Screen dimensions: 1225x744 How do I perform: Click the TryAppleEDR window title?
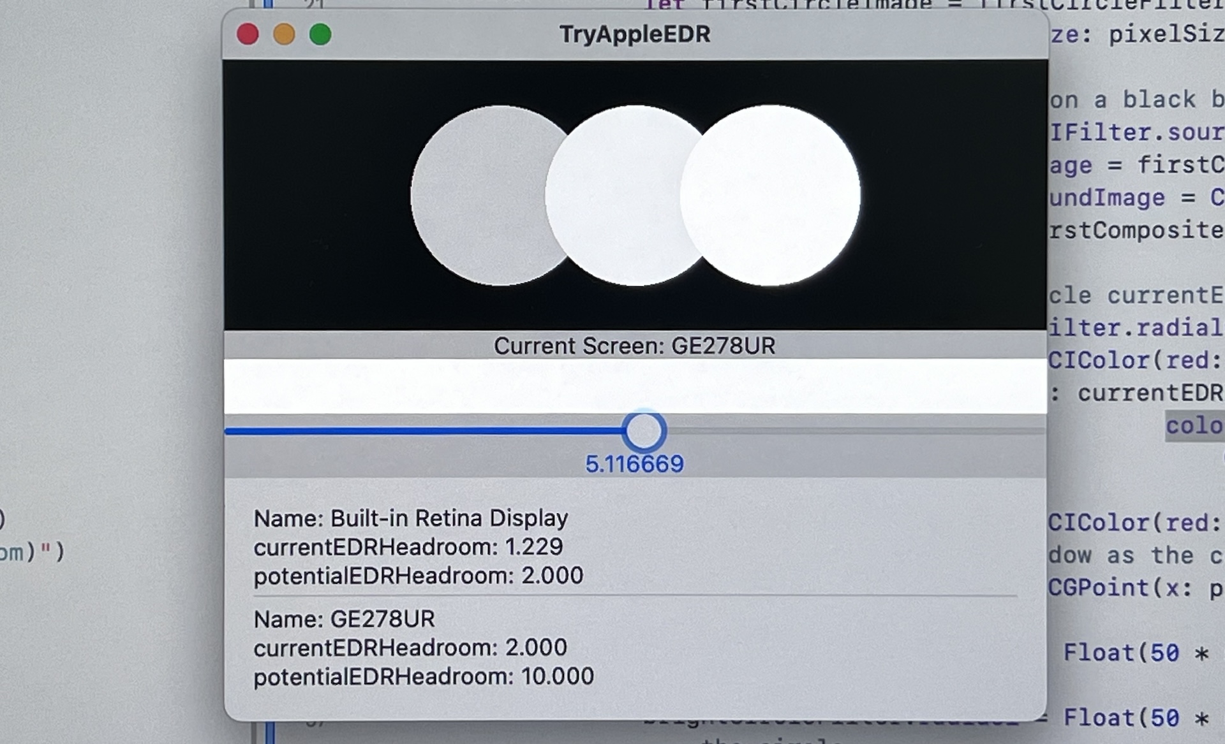click(635, 34)
